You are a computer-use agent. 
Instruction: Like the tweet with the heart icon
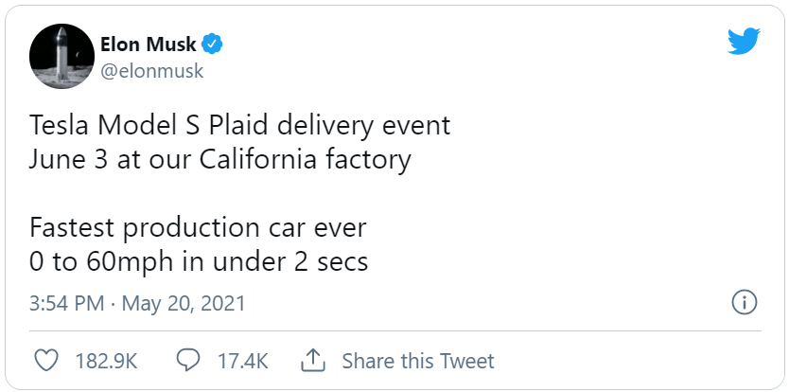pos(46,361)
